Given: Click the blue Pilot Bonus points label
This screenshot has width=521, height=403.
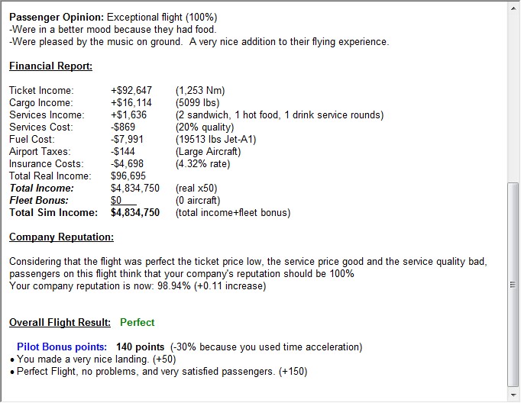Looking at the screenshot, I should (62, 347).
